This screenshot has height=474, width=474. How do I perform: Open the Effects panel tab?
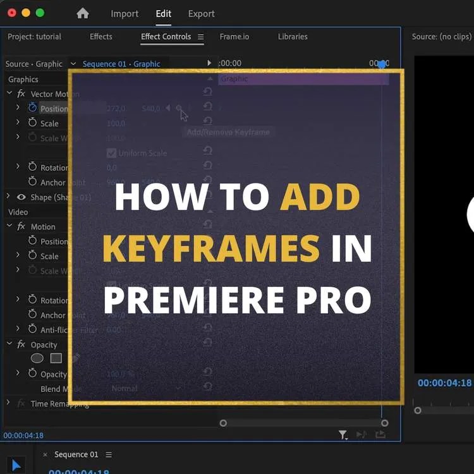click(x=101, y=37)
